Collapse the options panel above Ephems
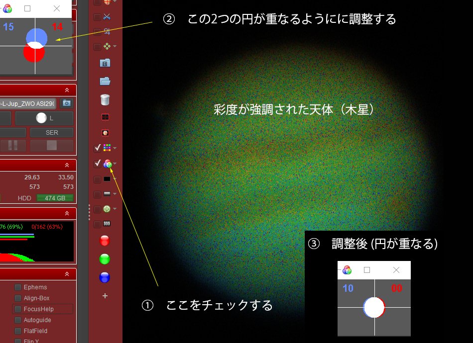The image size is (473, 343). pos(67,274)
